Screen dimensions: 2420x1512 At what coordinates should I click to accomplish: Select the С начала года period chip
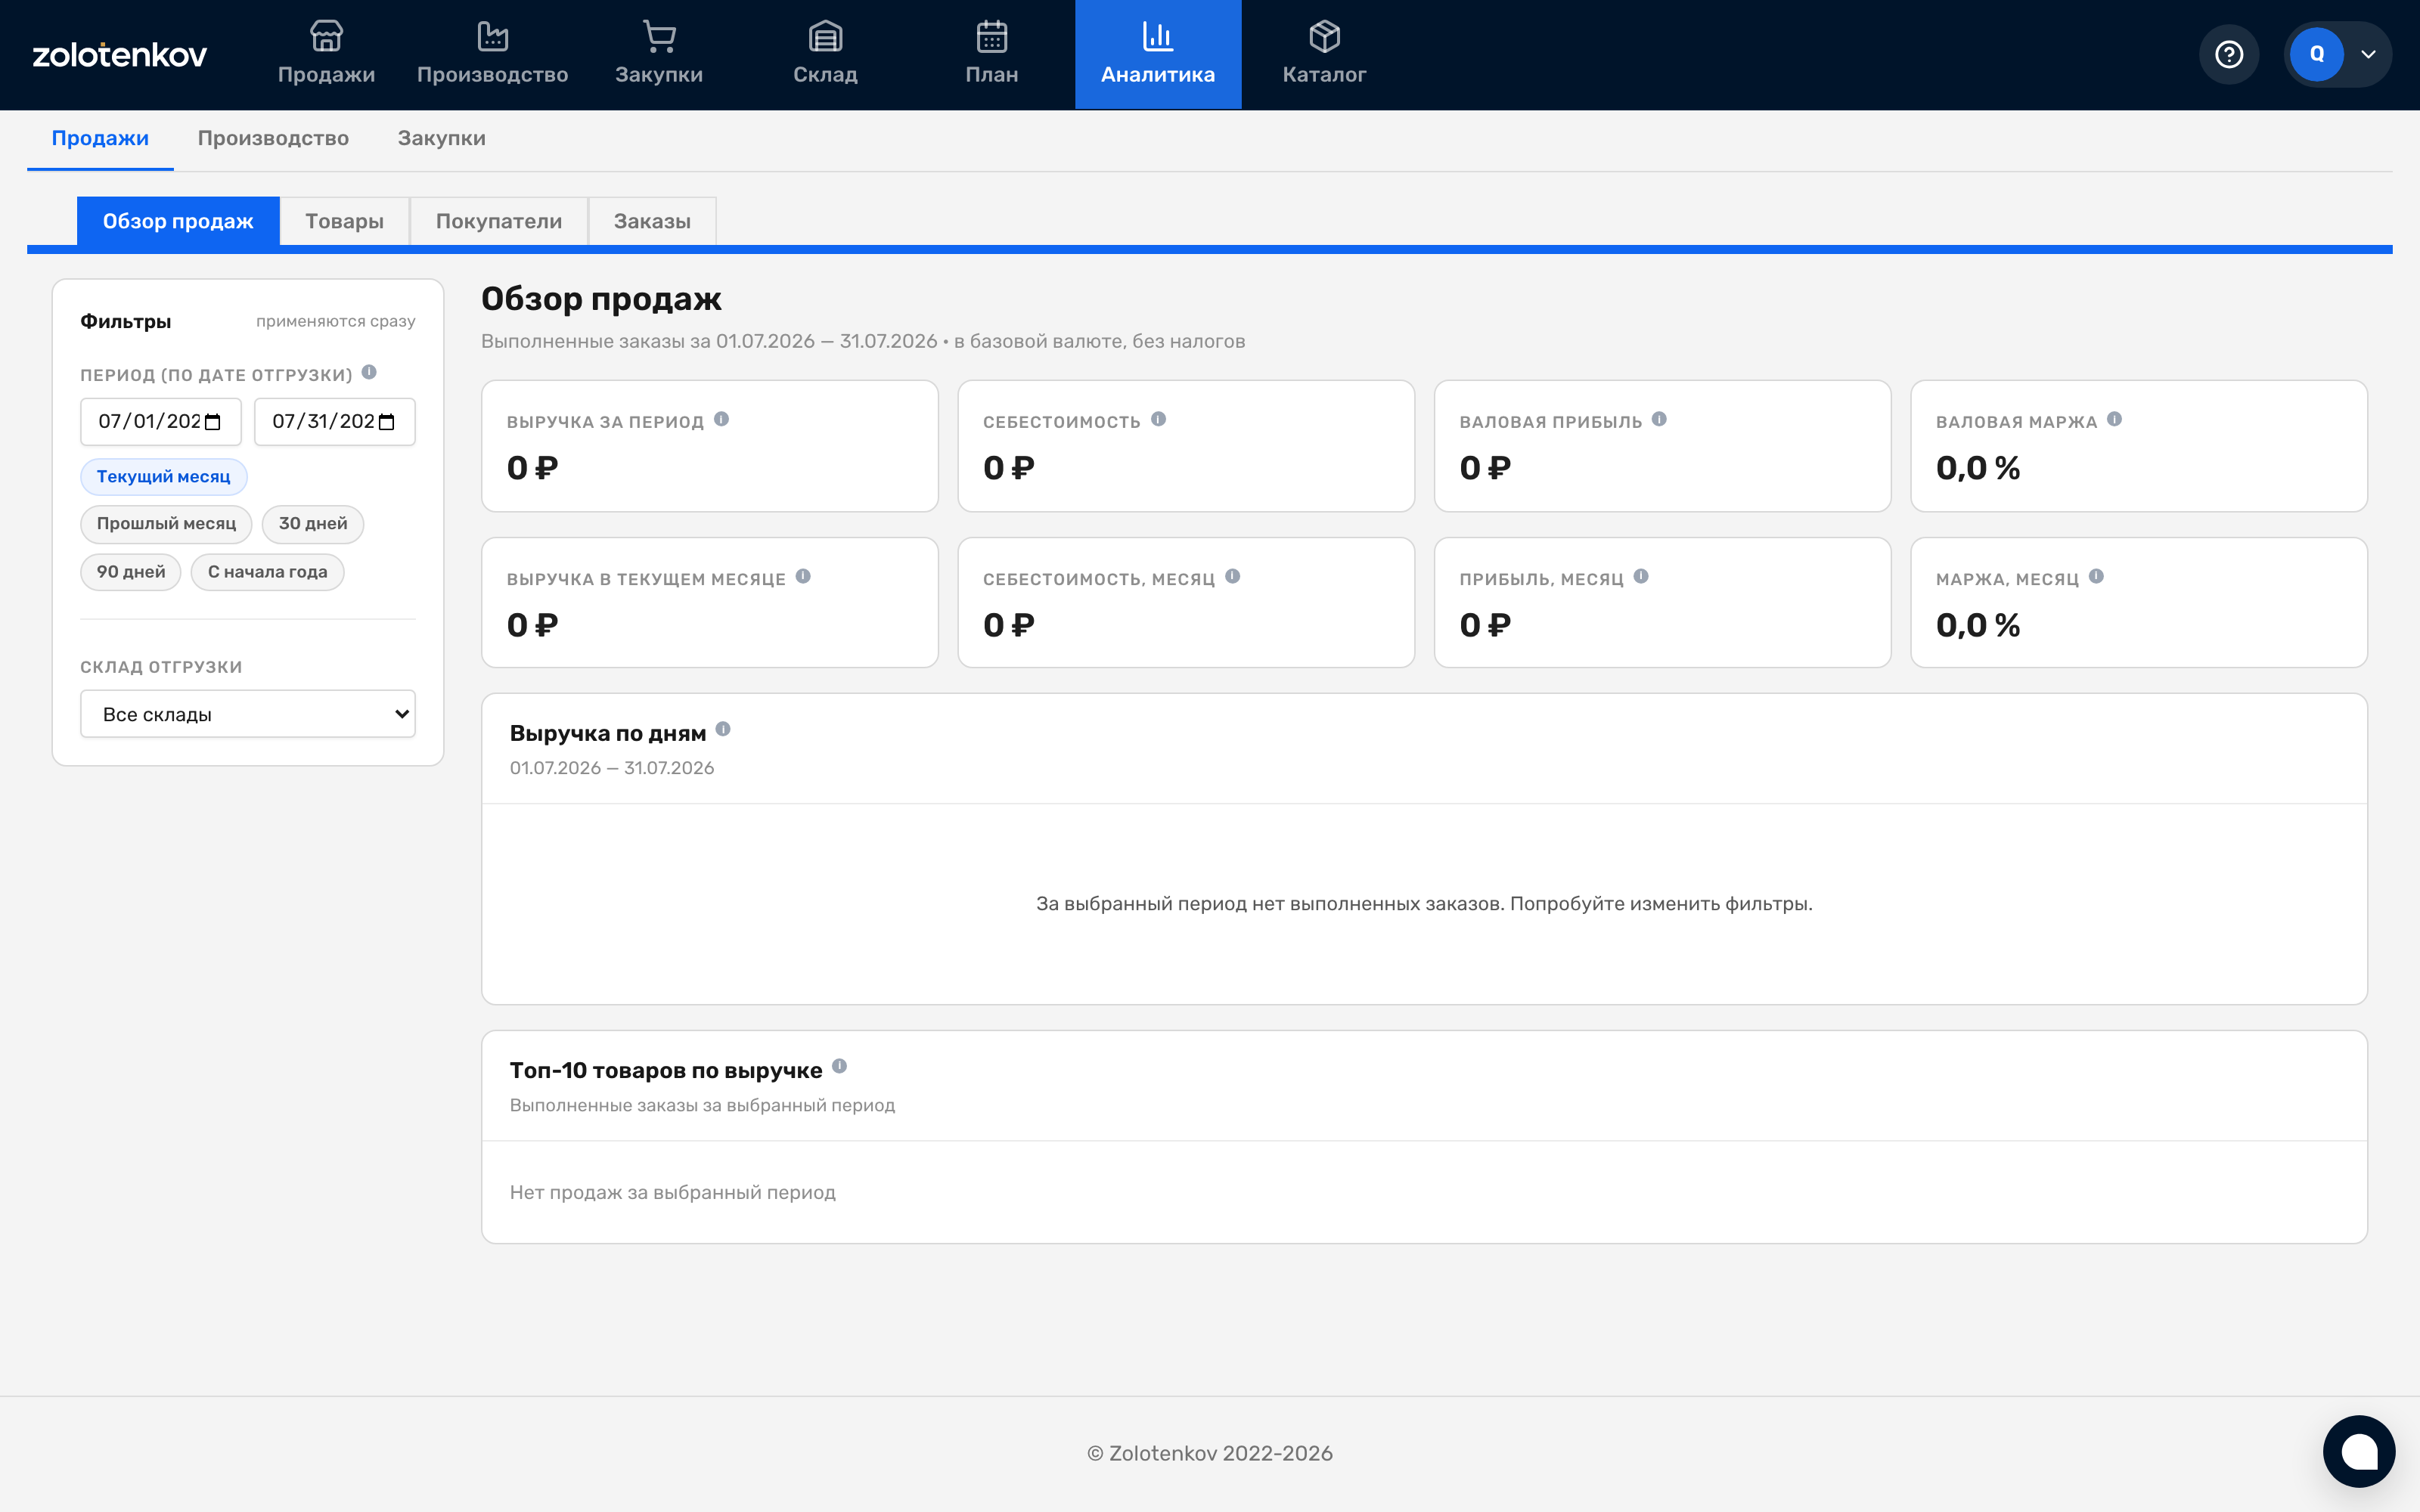[267, 572]
